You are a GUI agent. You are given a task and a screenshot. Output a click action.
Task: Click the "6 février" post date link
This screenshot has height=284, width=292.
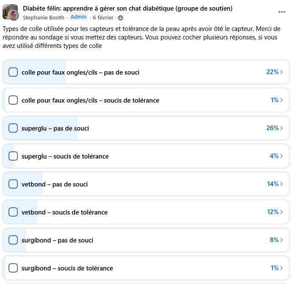pos(103,18)
